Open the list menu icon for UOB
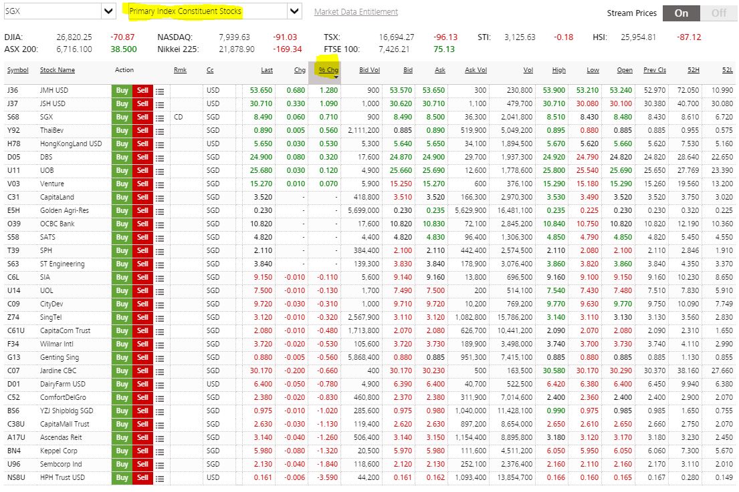 coord(160,171)
